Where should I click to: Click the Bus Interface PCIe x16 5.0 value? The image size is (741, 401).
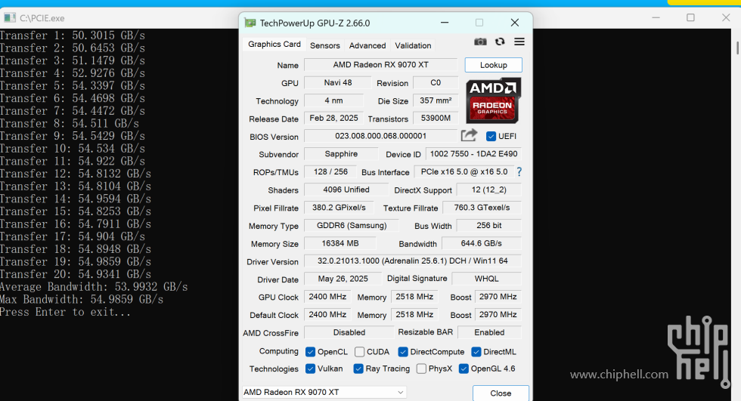(x=464, y=171)
